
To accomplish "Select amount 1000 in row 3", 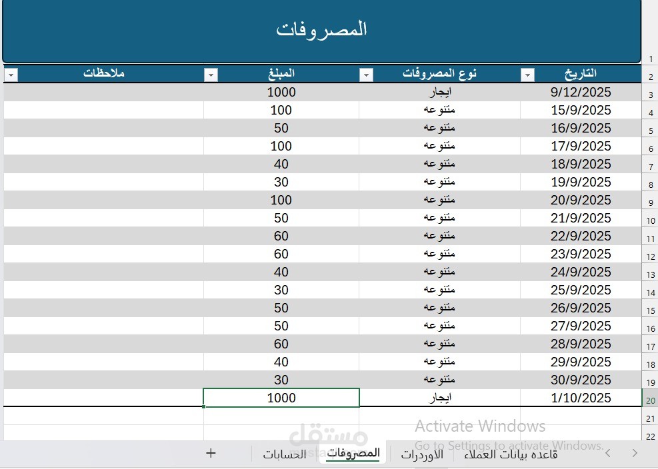I will pos(281,93).
